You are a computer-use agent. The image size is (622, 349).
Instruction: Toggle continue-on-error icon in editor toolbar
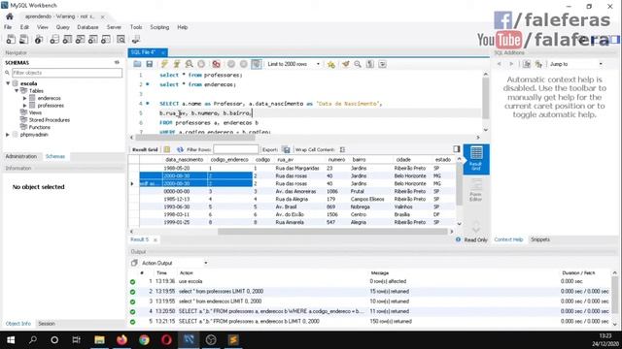pyautogui.click(x=216, y=64)
